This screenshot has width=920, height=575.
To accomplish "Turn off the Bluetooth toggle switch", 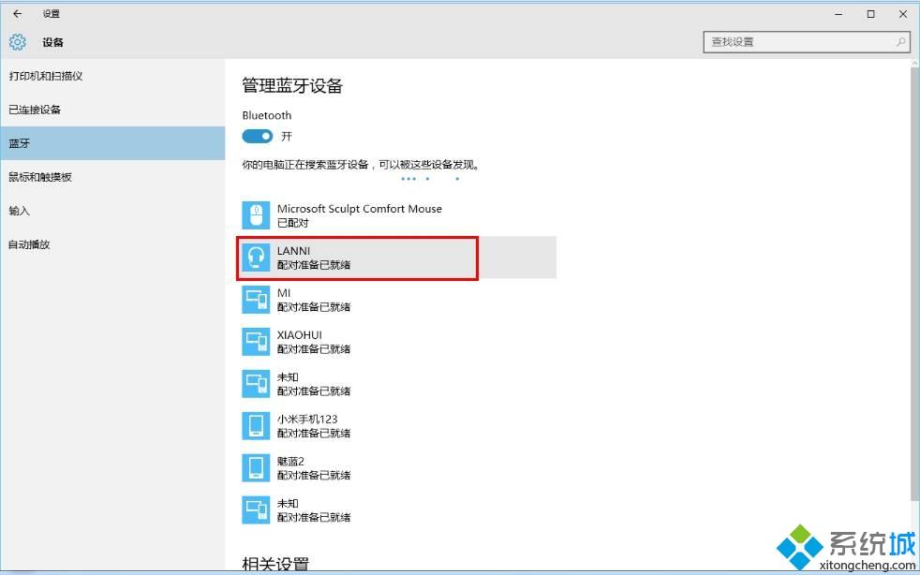I will 257,136.
